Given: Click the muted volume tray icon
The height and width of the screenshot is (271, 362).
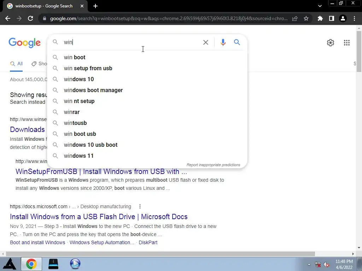Looking at the screenshot, I should point(326,265).
